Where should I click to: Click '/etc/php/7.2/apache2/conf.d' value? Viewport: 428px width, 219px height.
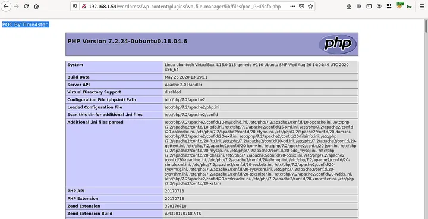[x=191, y=114]
